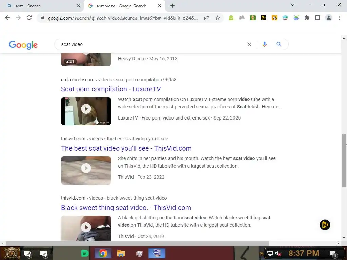This screenshot has height=260, width=347.
Task: Open the Chrome profile avatar
Action: tap(329, 18)
